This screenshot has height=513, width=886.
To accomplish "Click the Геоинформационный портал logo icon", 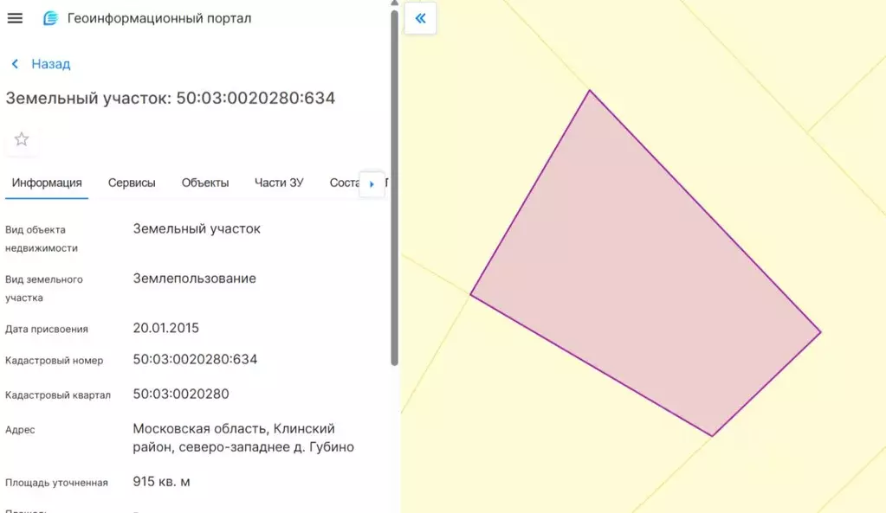I will (x=50, y=18).
